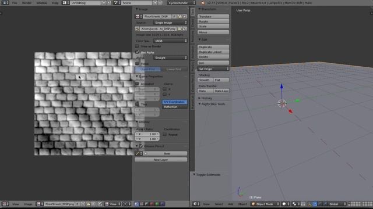This screenshot has width=373, height=209.
Task: Open Image menu in UV editor header
Action: pyautogui.click(x=28, y=204)
